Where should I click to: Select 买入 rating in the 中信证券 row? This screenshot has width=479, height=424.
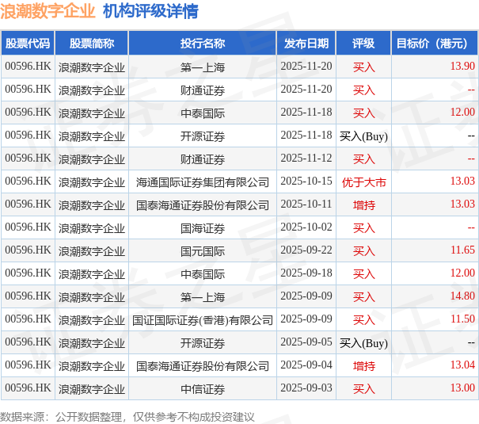click(364, 389)
